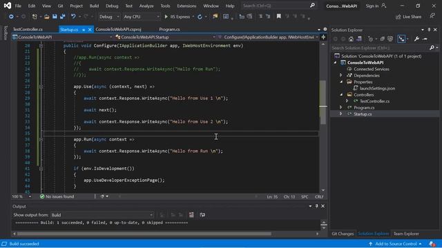Screen dimensions: 442x248
Task: Open the Any CPU platform dropdown
Action: [x=141, y=17]
